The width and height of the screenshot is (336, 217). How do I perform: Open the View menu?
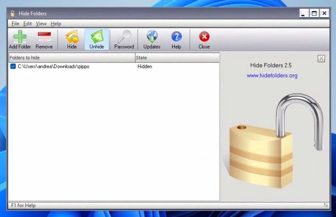(41, 24)
